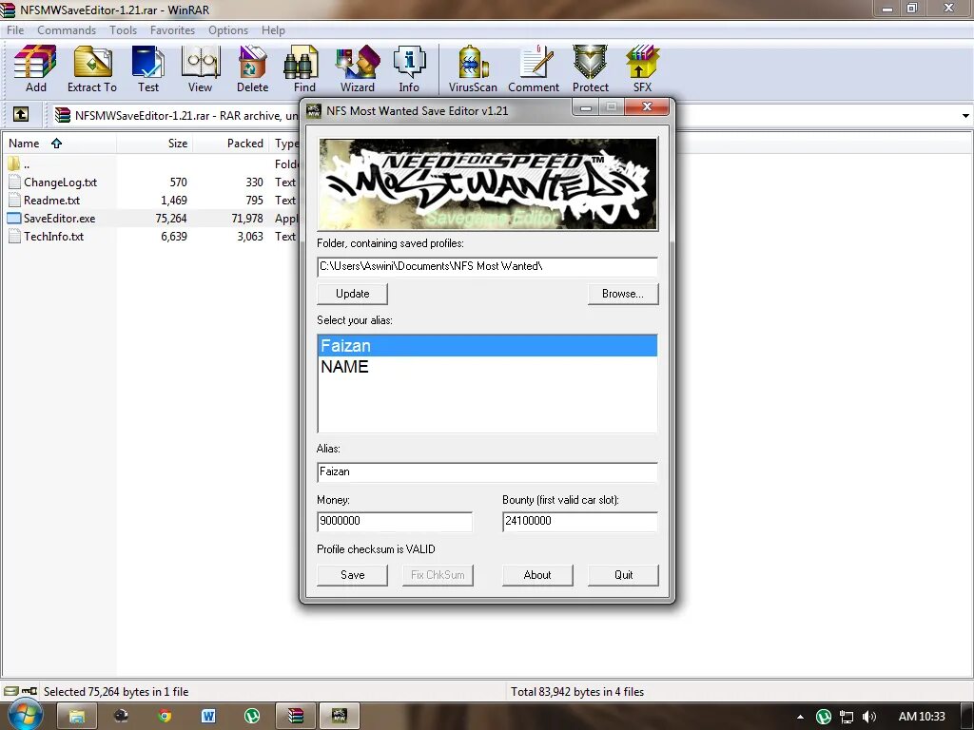
Task: Expand the WinRAR address bar dropdown
Action: click(x=965, y=115)
